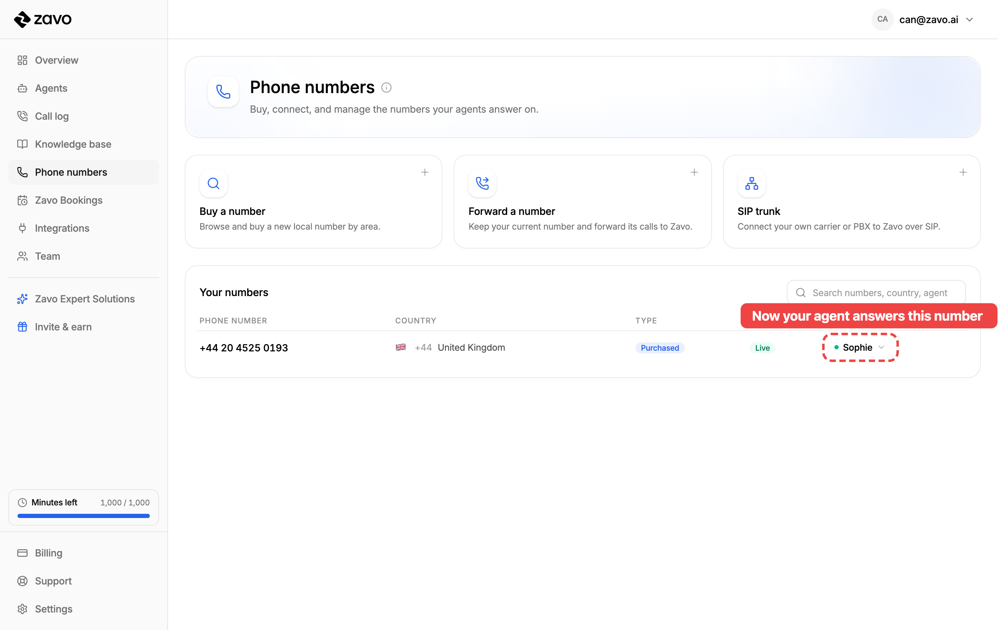Click the Zavo logo
Screen dimensions: 1008x630
pyautogui.click(x=42, y=19)
